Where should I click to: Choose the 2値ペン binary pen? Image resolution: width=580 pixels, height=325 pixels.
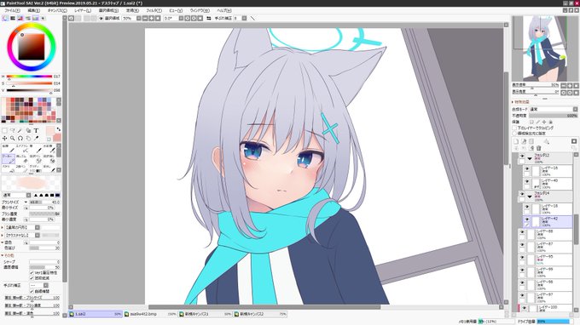pyautogui.click(x=22, y=168)
